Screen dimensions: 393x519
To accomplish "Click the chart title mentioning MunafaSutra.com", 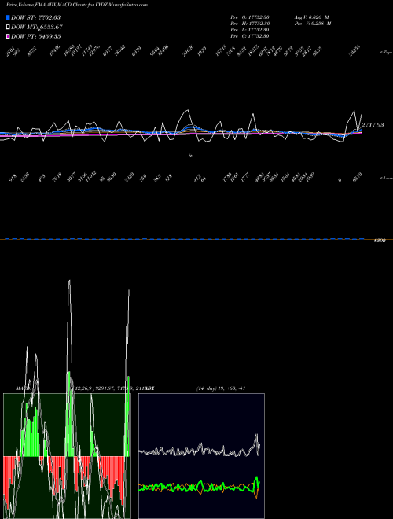I will coord(77,5).
